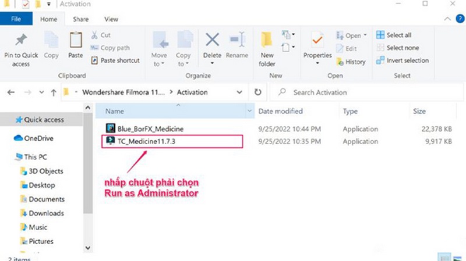The height and width of the screenshot is (261, 466).
Task: Click the title bar new folder icon
Action: click(x=38, y=4)
